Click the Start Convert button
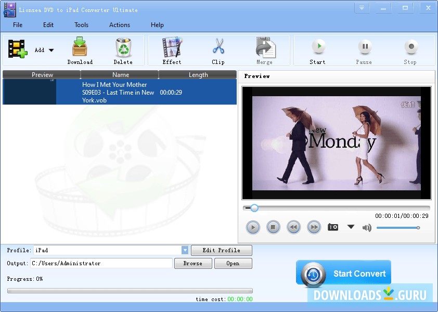438x312 pixels. click(x=343, y=272)
